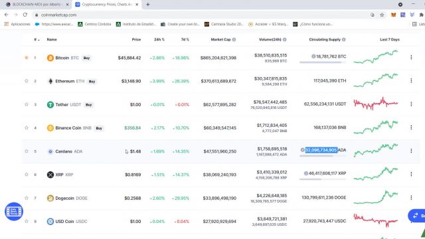Open Bitcoin row three-dot menu
425x239 pixels.
pyautogui.click(x=411, y=57)
